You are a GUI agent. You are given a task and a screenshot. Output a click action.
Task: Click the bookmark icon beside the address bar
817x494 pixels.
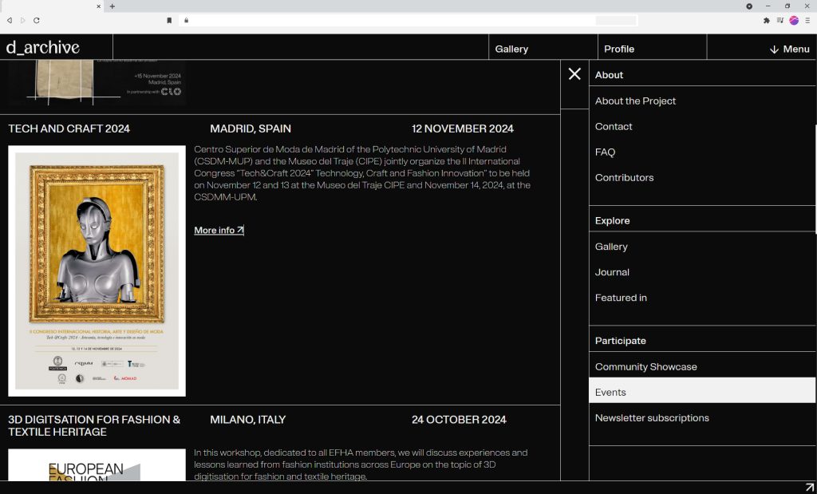(x=169, y=20)
